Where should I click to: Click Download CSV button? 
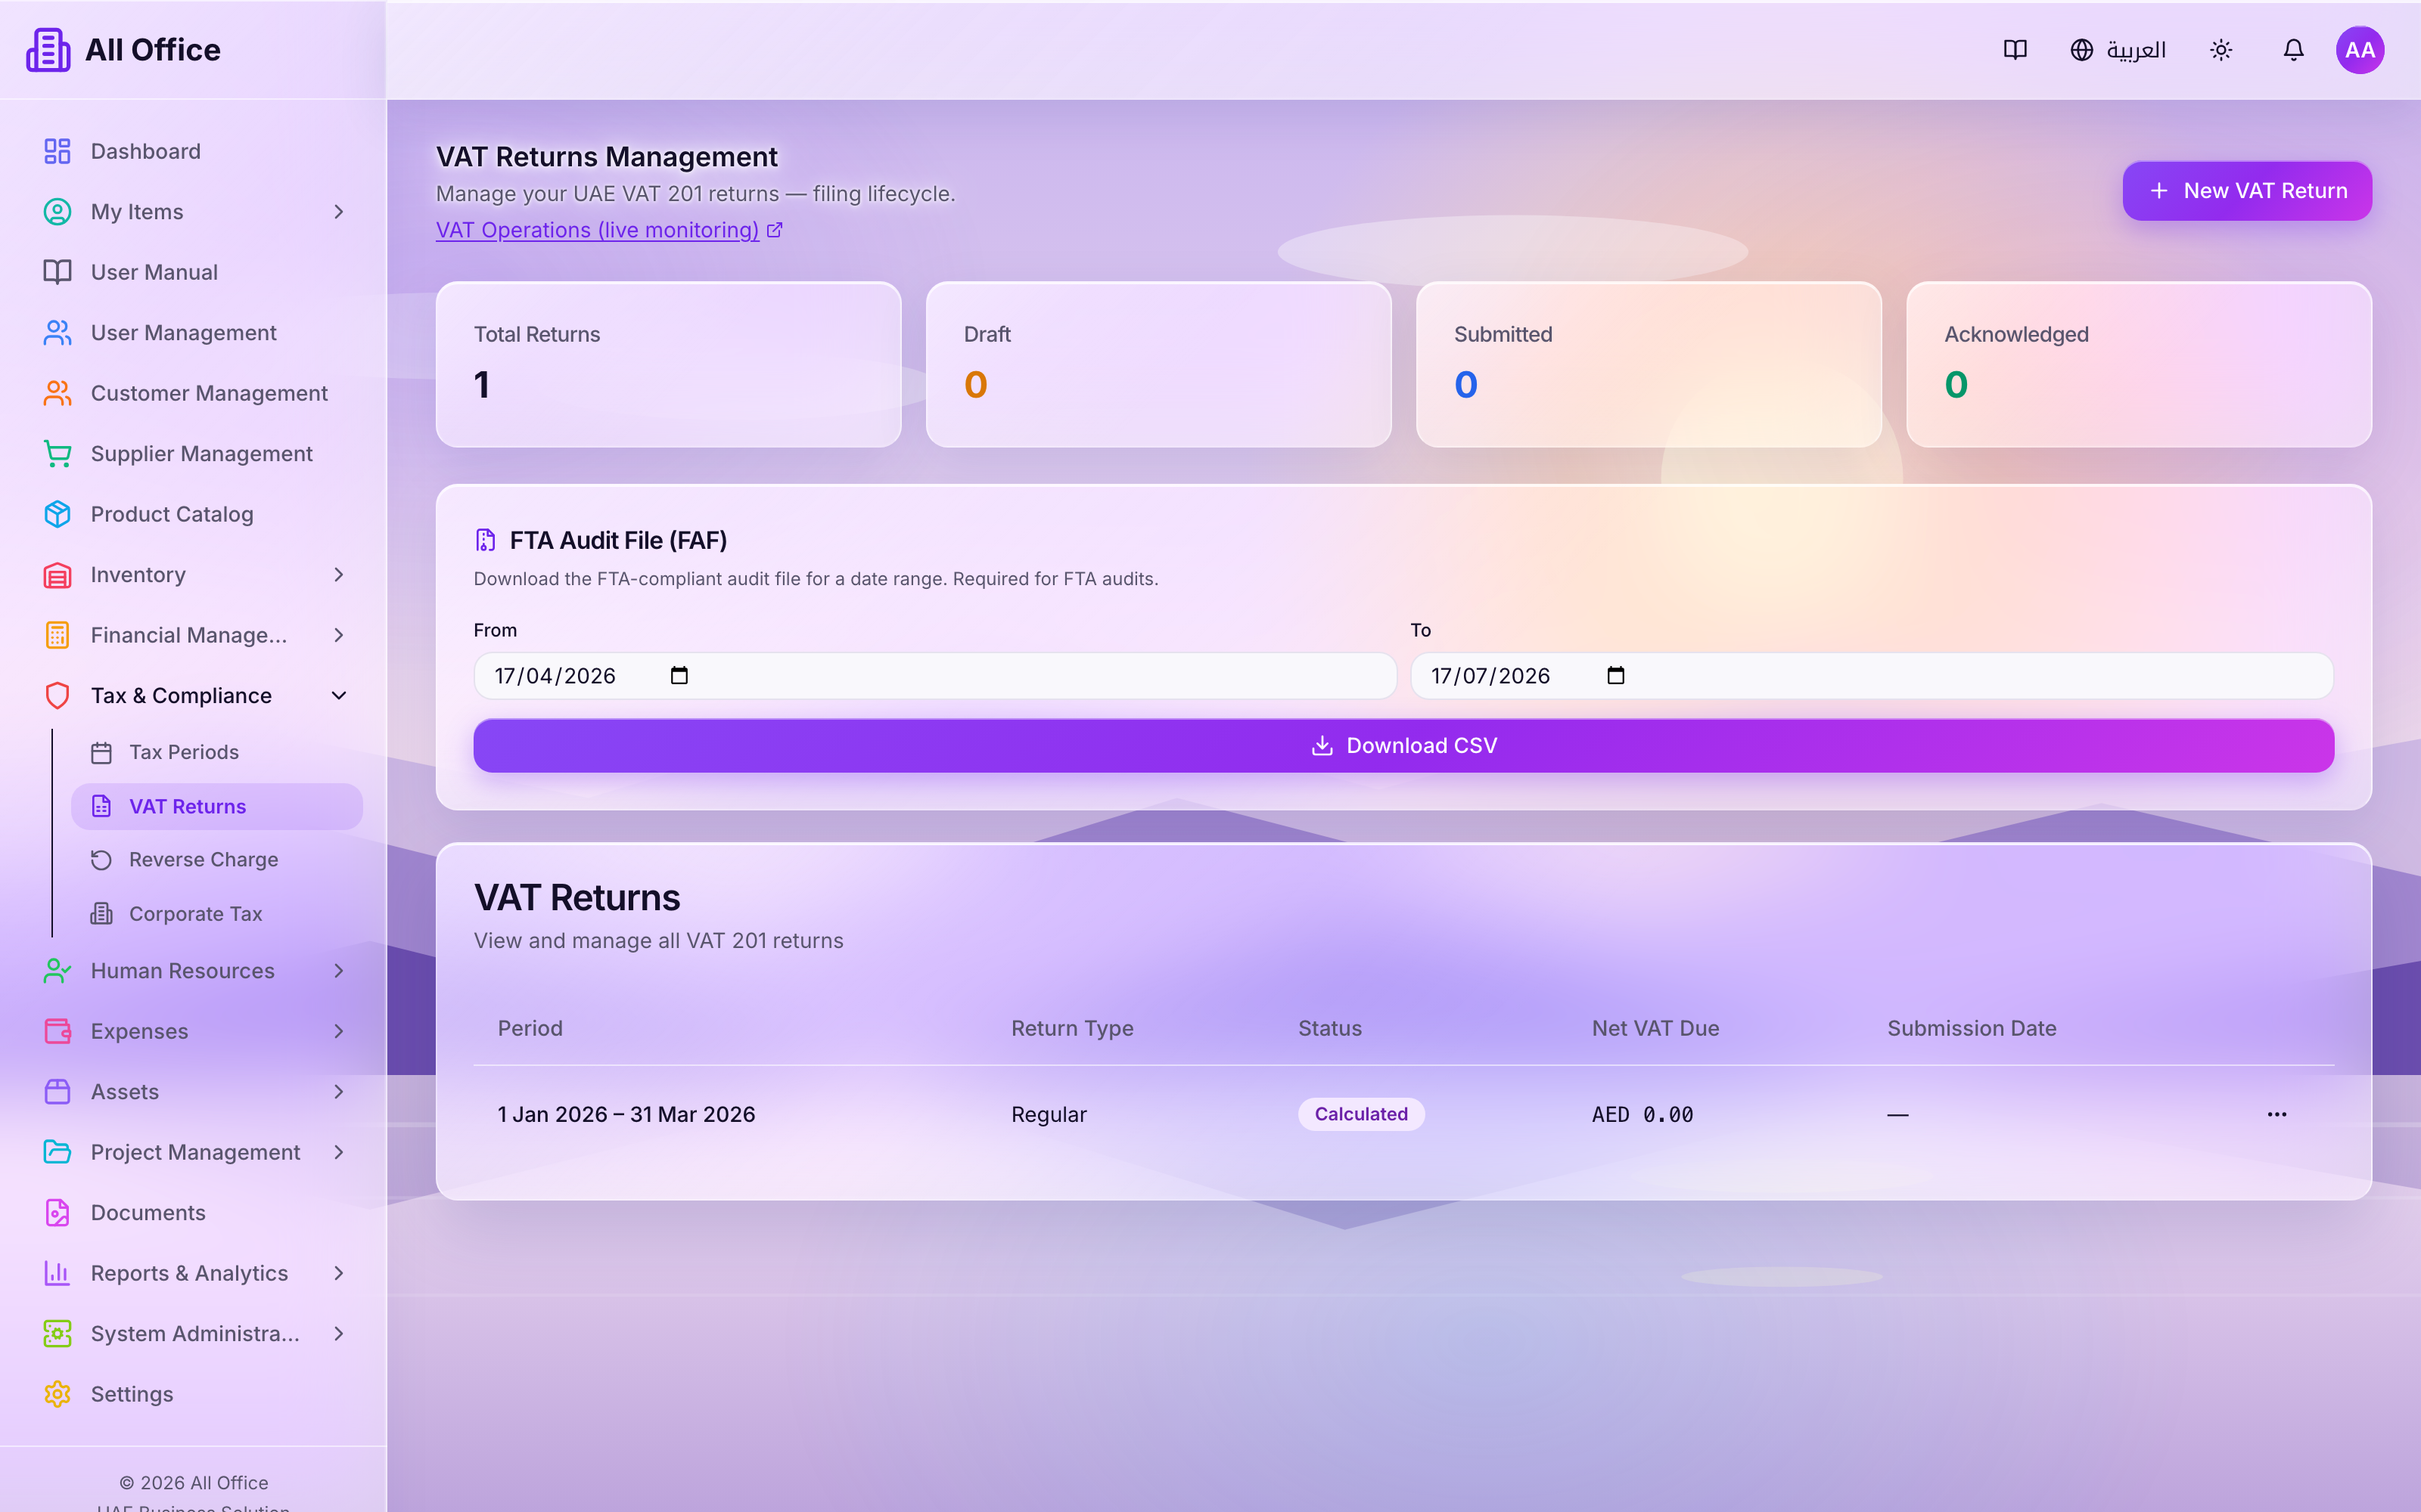click(x=1403, y=746)
